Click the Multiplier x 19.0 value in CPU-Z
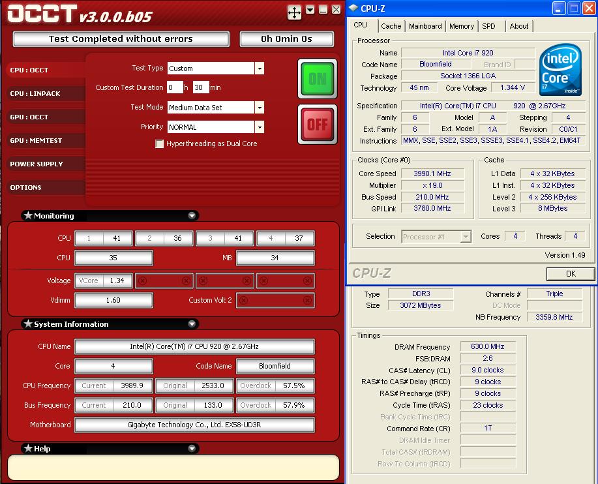This screenshot has height=484, width=598. coord(432,186)
